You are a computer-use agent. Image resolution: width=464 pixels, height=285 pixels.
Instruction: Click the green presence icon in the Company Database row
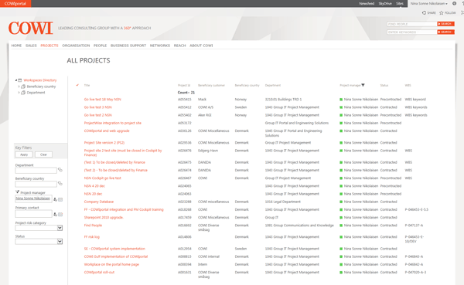(341, 202)
